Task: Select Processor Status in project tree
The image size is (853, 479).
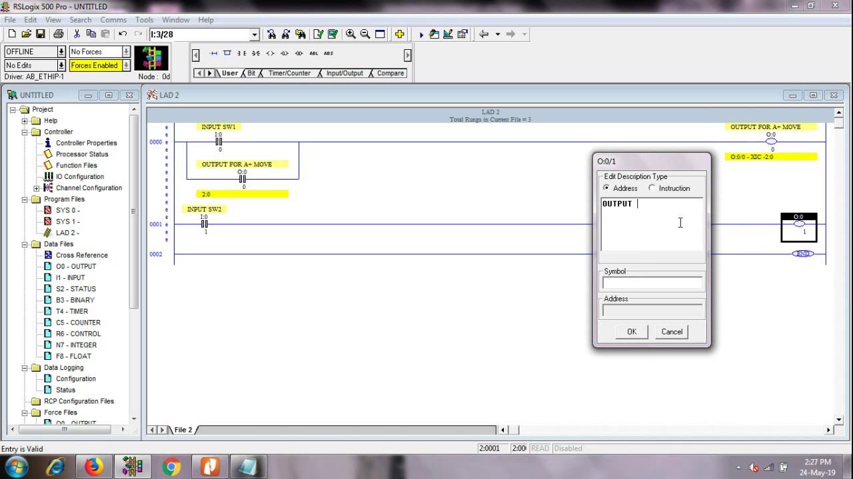Action: (x=82, y=154)
